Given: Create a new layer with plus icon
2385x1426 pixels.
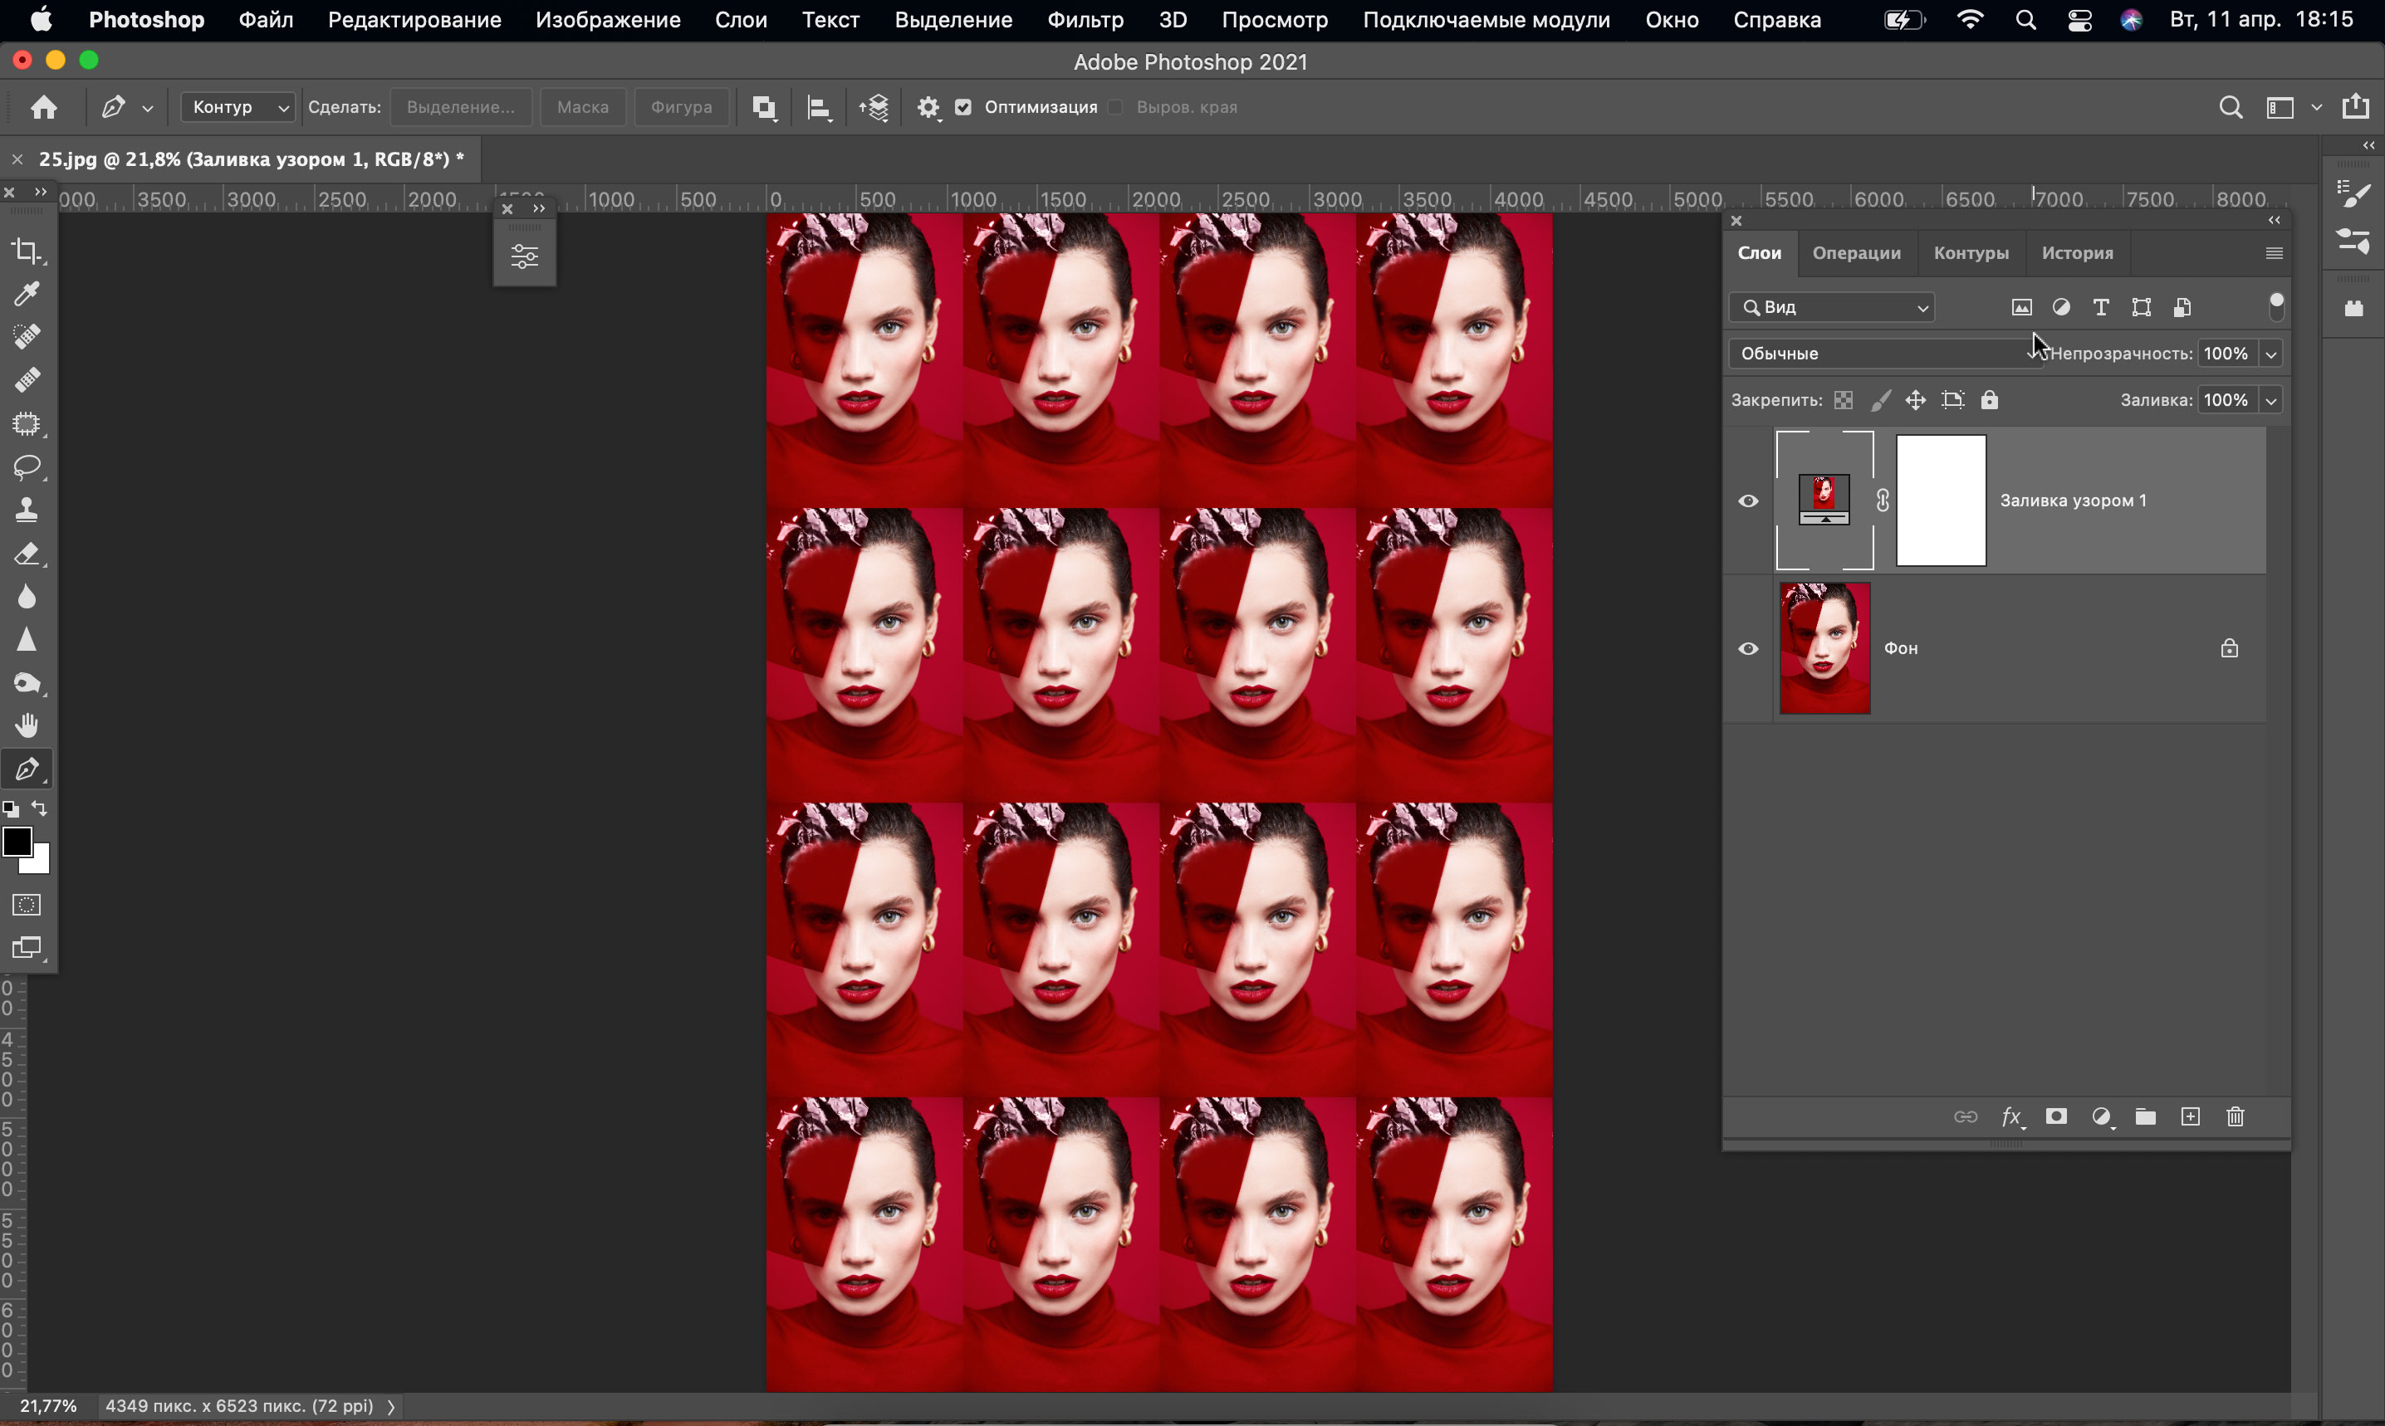Looking at the screenshot, I should pos(2190,1116).
